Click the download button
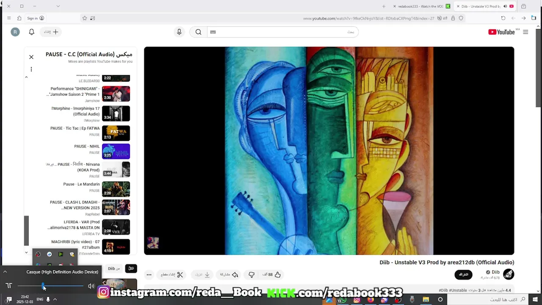The image size is (542, 305). (202, 274)
